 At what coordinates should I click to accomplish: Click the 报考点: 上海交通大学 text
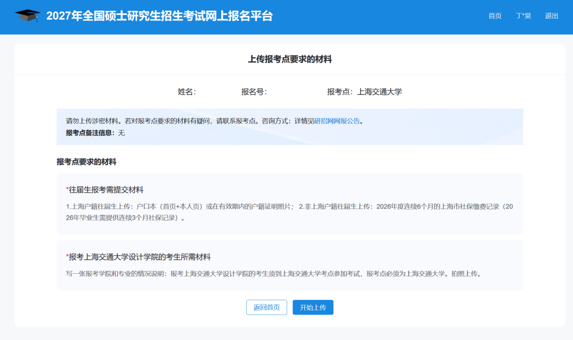point(364,92)
